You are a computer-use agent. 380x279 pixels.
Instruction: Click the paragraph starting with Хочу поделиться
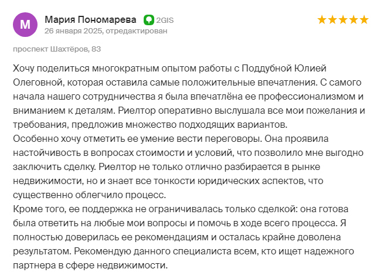[189, 96]
